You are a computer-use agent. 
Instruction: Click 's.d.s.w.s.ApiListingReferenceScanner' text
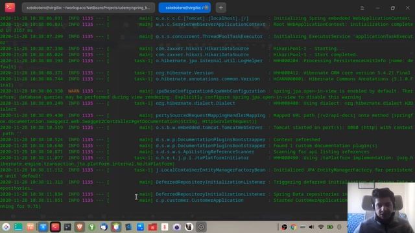point(205,152)
